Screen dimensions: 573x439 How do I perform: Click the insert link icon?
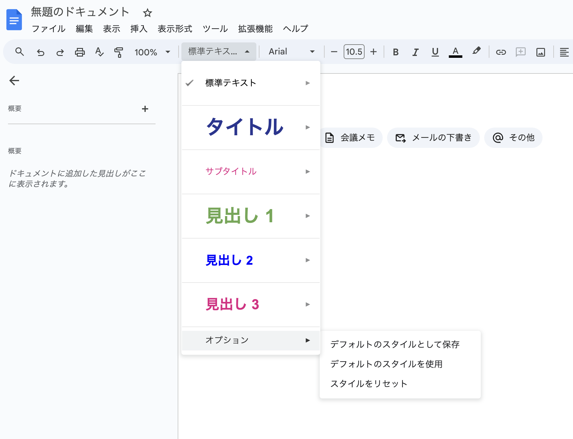[x=501, y=52]
